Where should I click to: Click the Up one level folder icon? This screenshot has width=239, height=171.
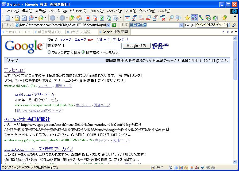point(72,18)
